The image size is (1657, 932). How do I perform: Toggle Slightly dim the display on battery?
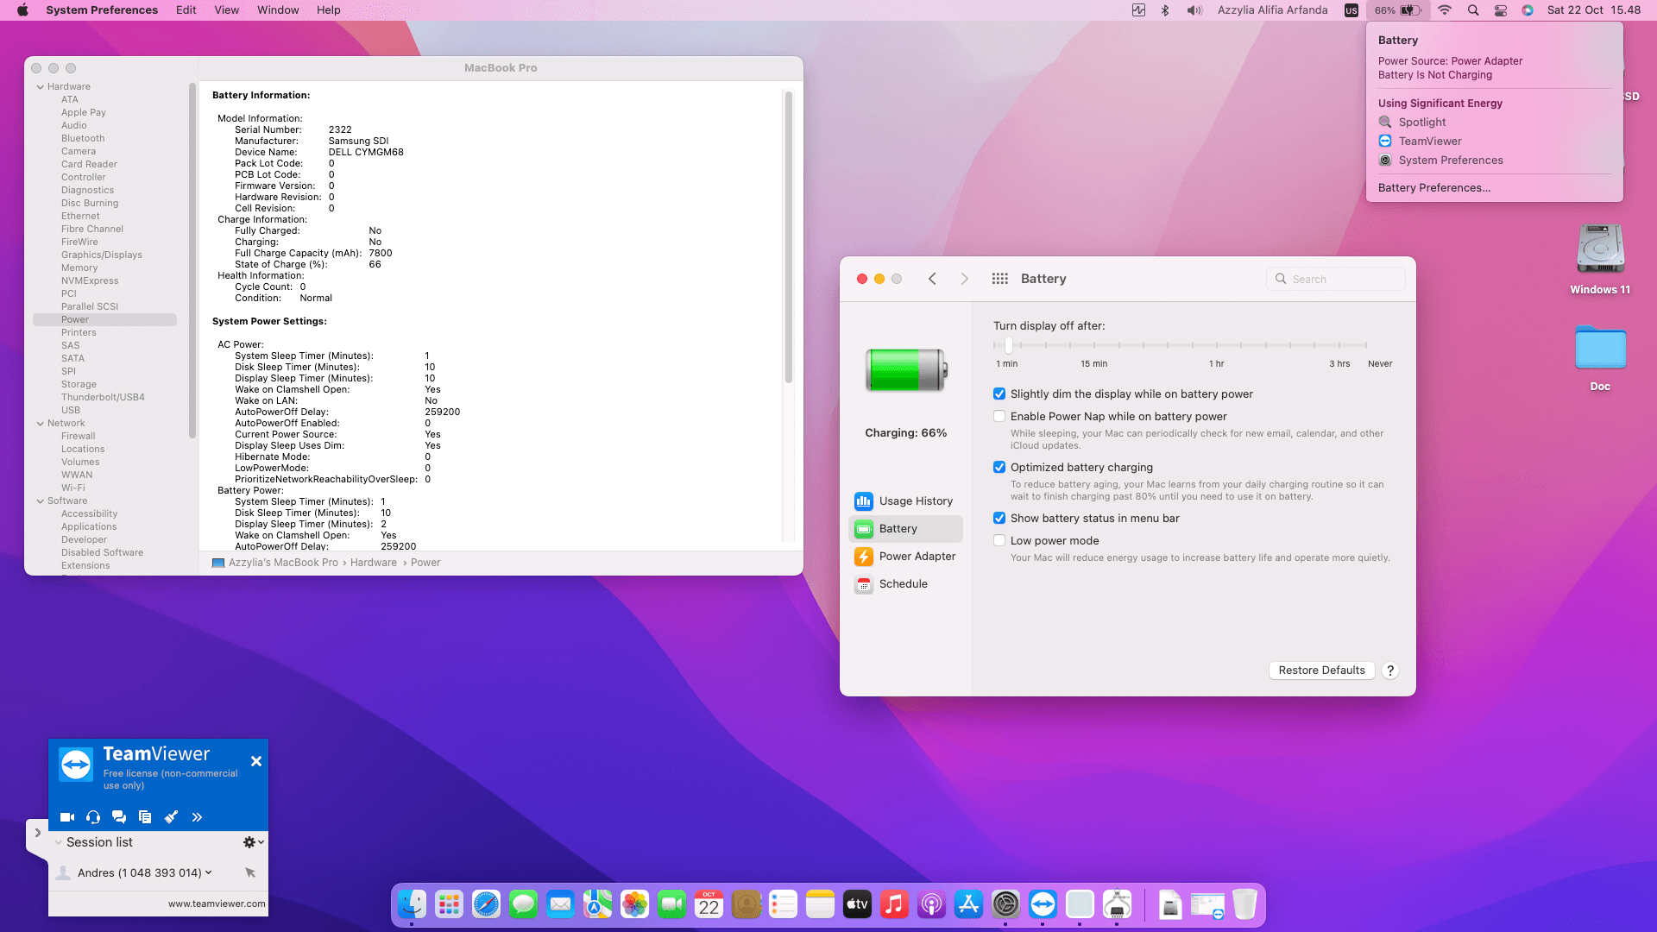click(x=999, y=394)
